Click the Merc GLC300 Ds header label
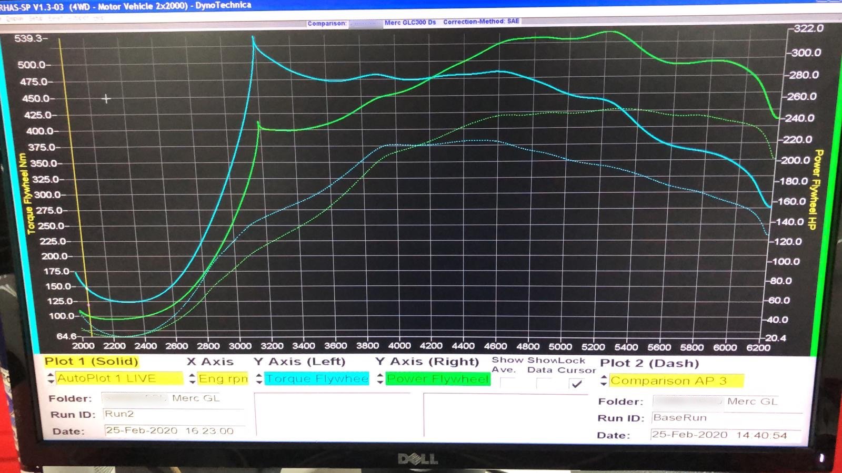Screen dimensions: 842x473 [410, 23]
